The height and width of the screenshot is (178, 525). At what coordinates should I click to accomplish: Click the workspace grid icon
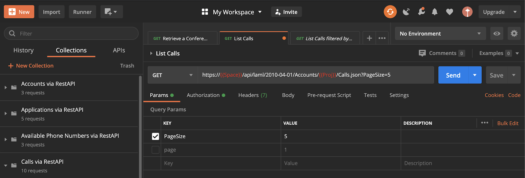[x=205, y=12]
